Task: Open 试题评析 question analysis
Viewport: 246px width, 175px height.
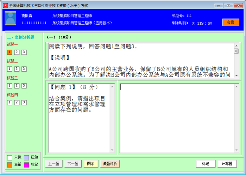Action: pos(110,164)
